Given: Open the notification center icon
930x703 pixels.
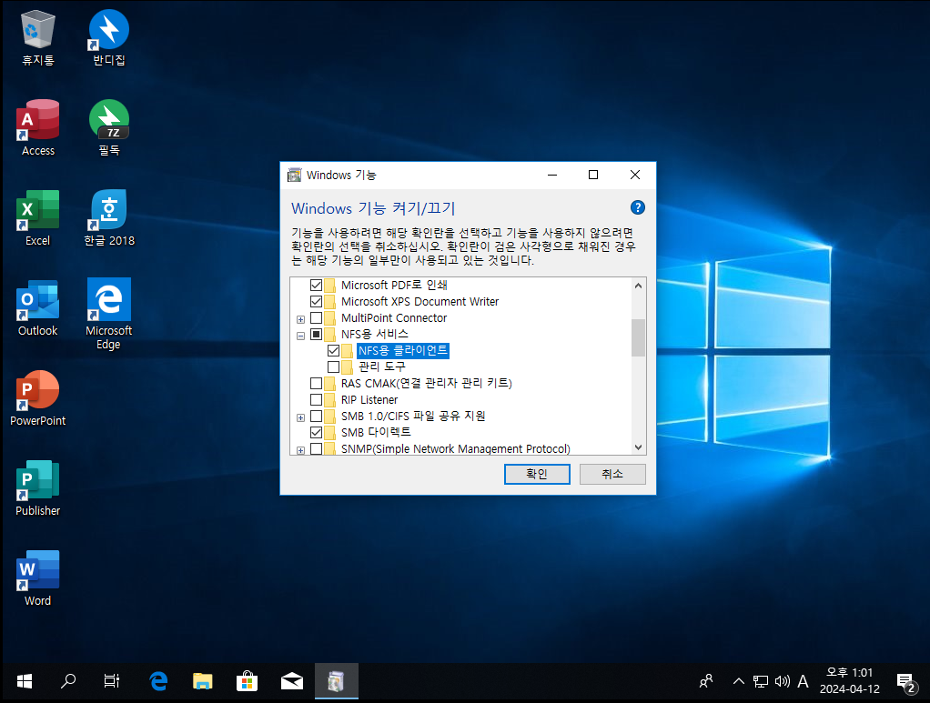Looking at the screenshot, I should [x=905, y=683].
